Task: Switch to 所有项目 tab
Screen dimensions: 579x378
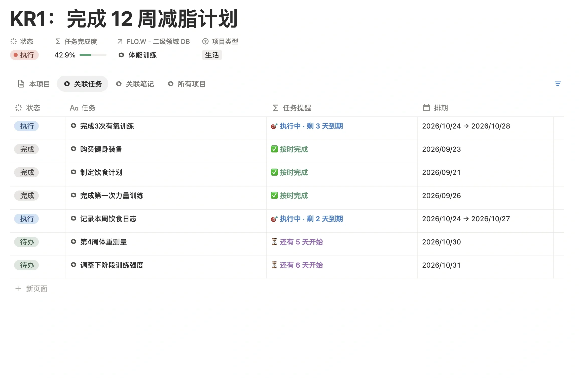Action: point(187,84)
